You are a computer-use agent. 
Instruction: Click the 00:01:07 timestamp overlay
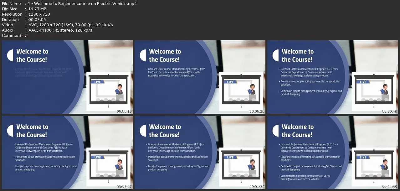tap(124, 187)
